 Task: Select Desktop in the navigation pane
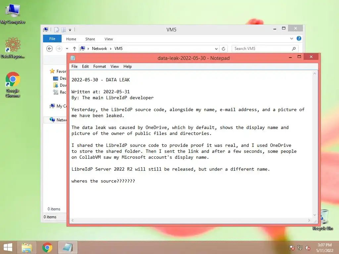(x=60, y=78)
